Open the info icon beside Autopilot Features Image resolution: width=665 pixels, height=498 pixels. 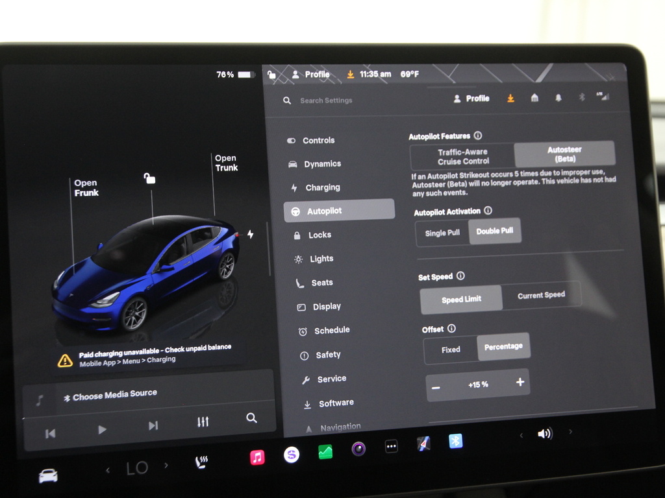coord(478,136)
